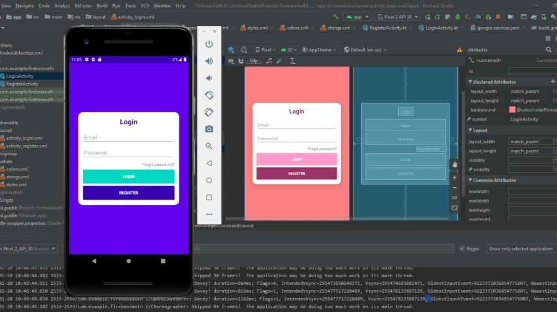Click the Make Project hammer icon

(x=336, y=17)
